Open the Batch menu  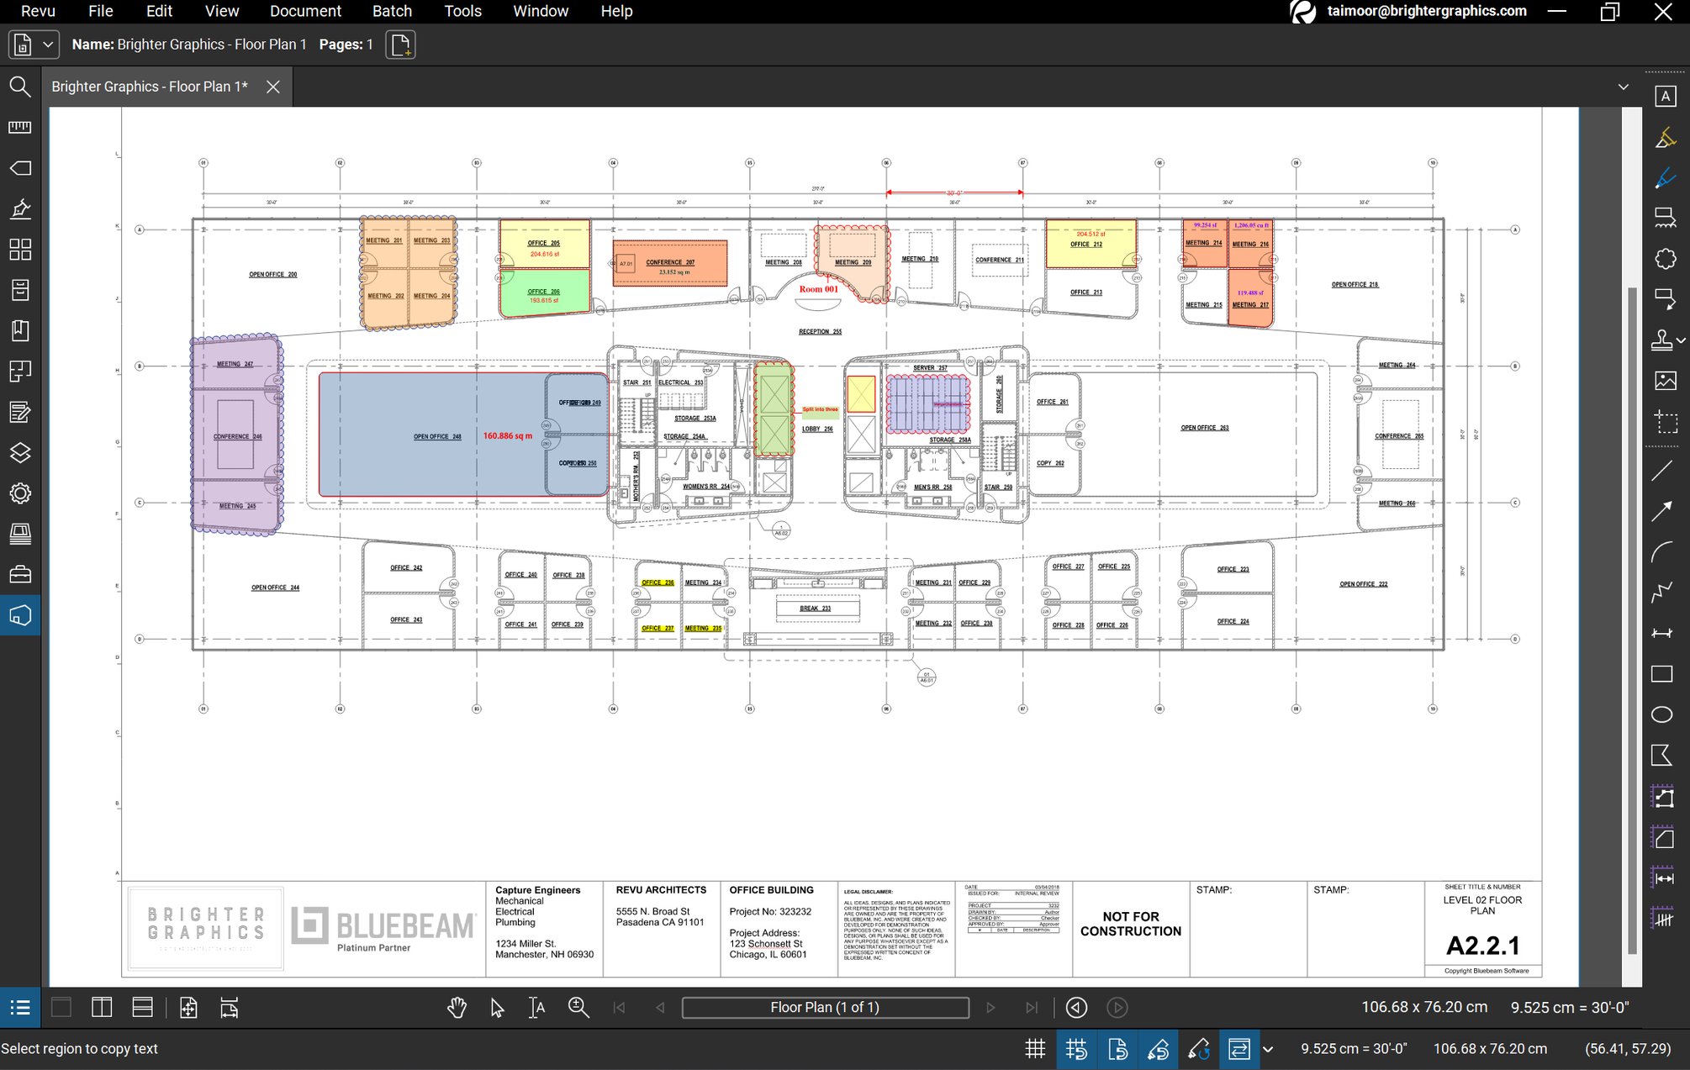393,11
